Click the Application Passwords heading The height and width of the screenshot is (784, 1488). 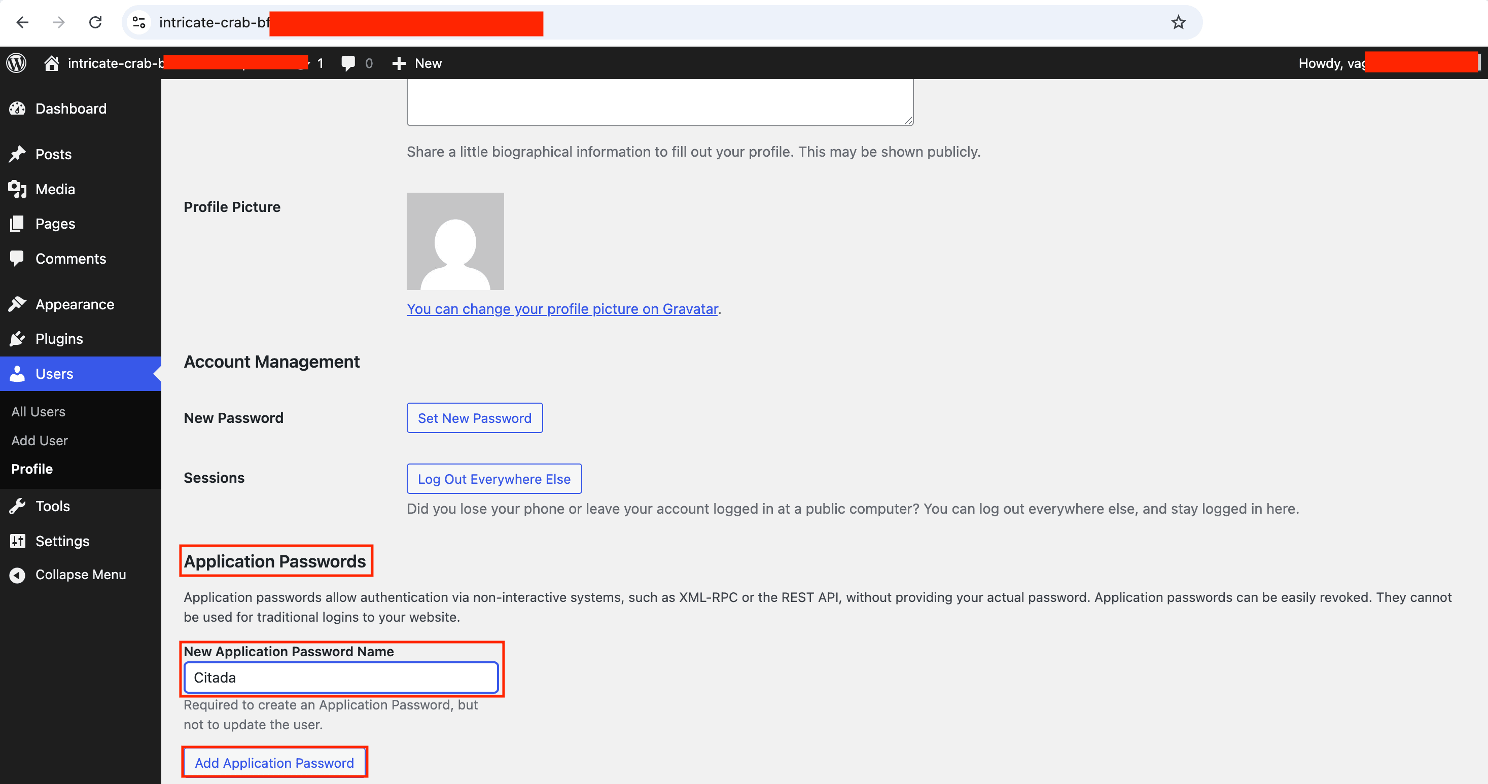point(275,561)
